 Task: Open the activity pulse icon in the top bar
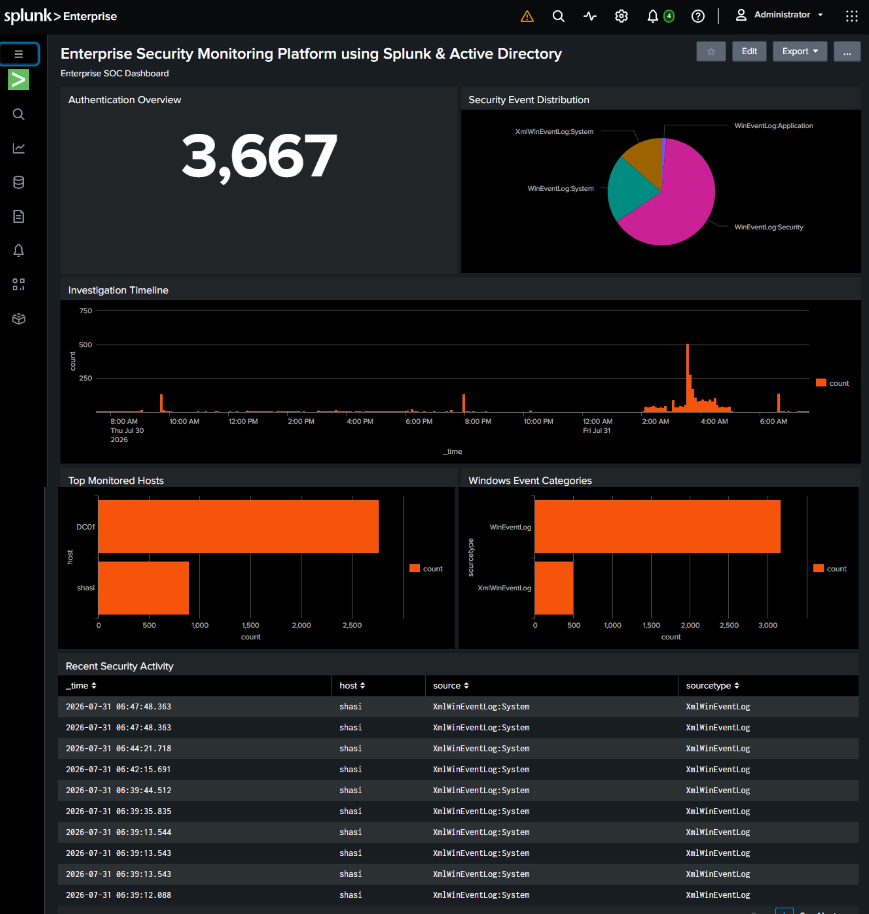pos(590,17)
